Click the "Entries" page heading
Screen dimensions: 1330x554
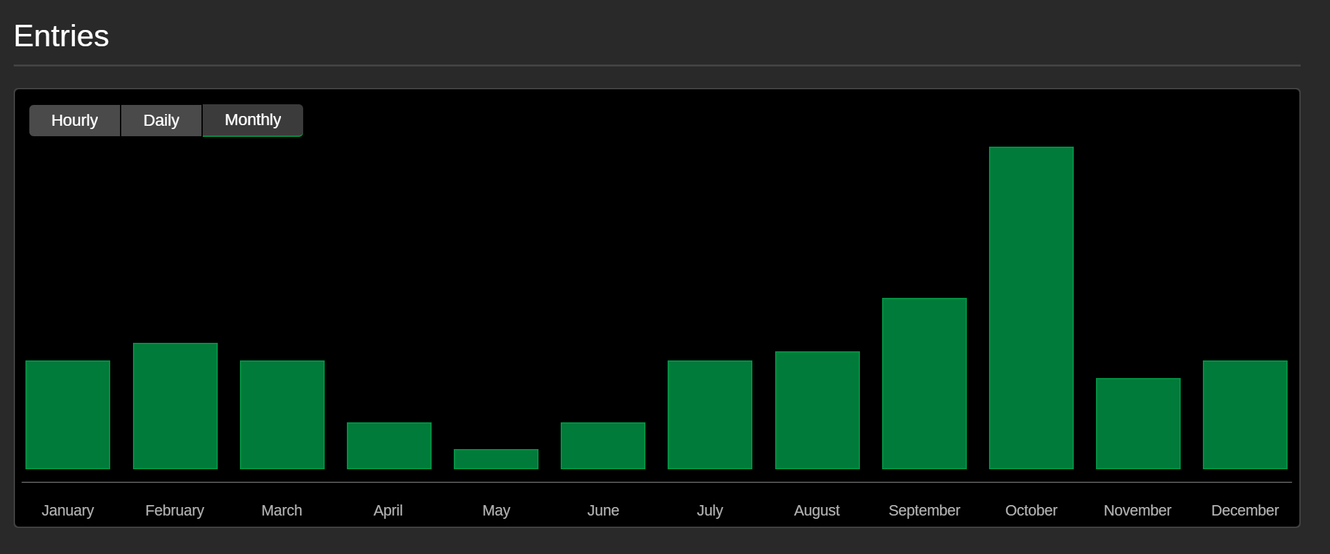(61, 36)
